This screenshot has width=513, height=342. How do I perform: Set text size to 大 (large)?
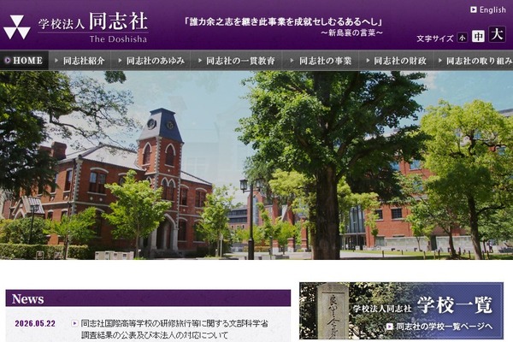(x=498, y=34)
